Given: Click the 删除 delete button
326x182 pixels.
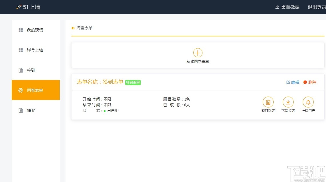Looking at the screenshot, I should coord(310,82).
